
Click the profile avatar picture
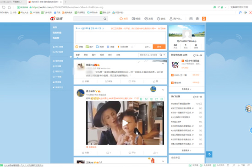187,34
